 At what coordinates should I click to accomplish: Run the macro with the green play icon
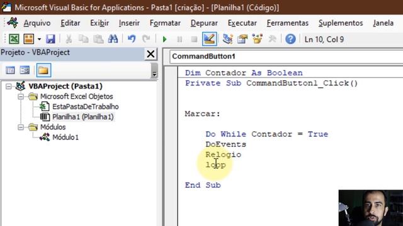(165, 39)
